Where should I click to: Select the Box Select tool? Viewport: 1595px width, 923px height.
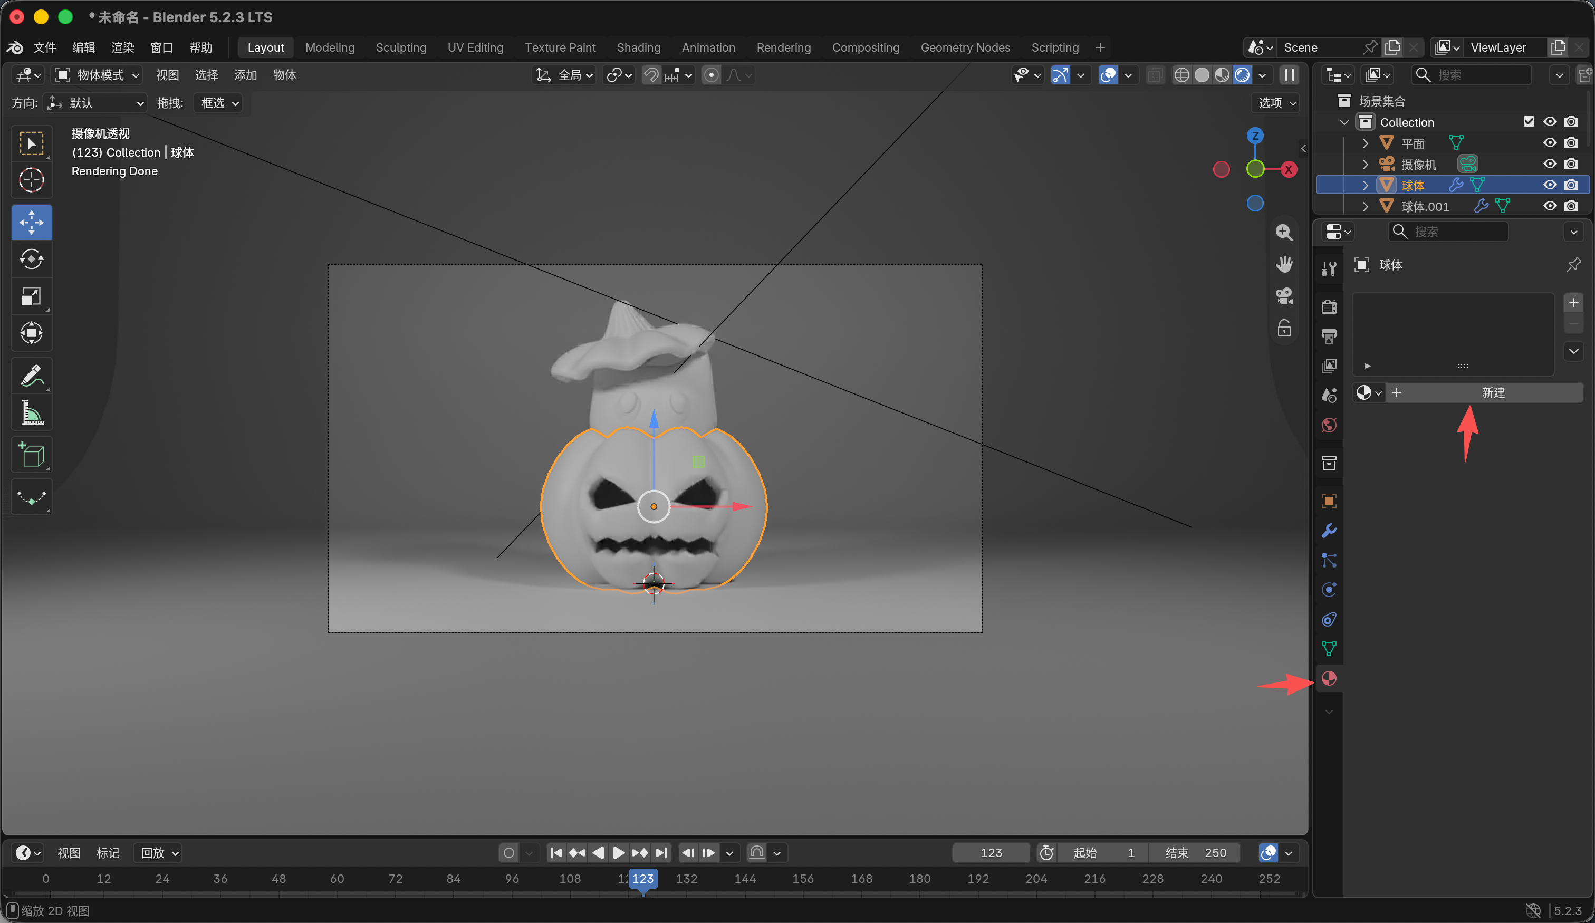31,143
